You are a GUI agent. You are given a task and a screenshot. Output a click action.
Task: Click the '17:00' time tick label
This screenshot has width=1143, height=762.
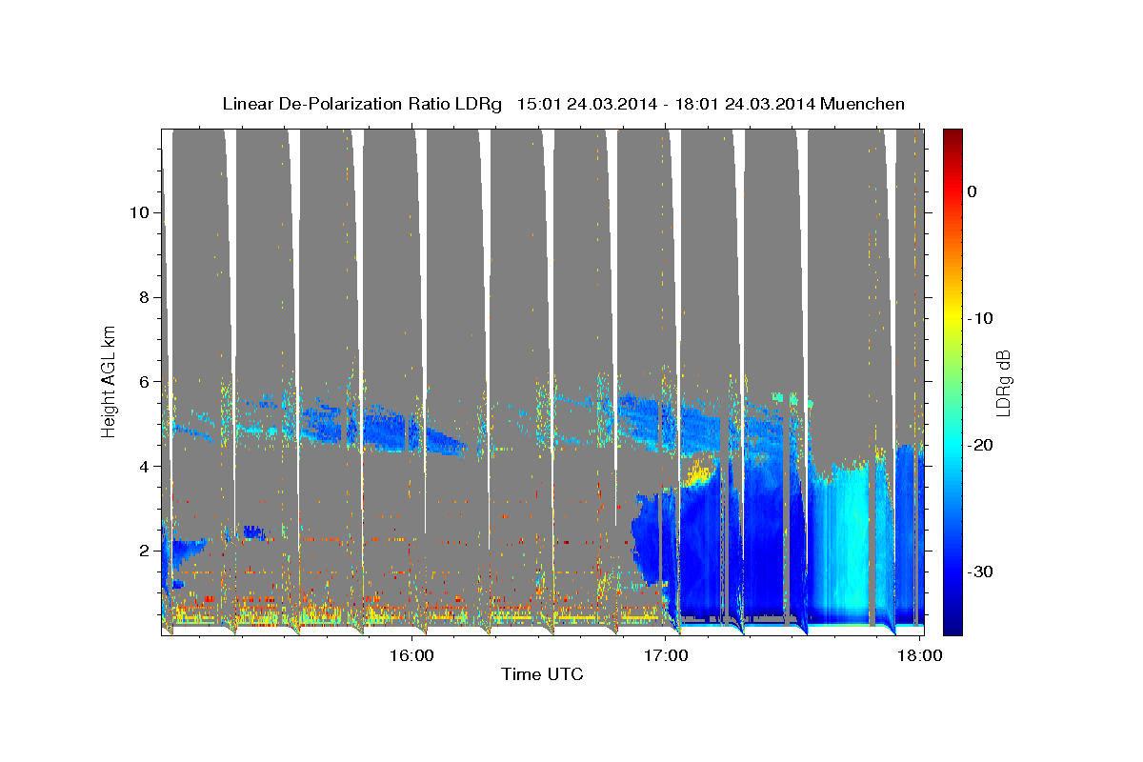pos(667,656)
